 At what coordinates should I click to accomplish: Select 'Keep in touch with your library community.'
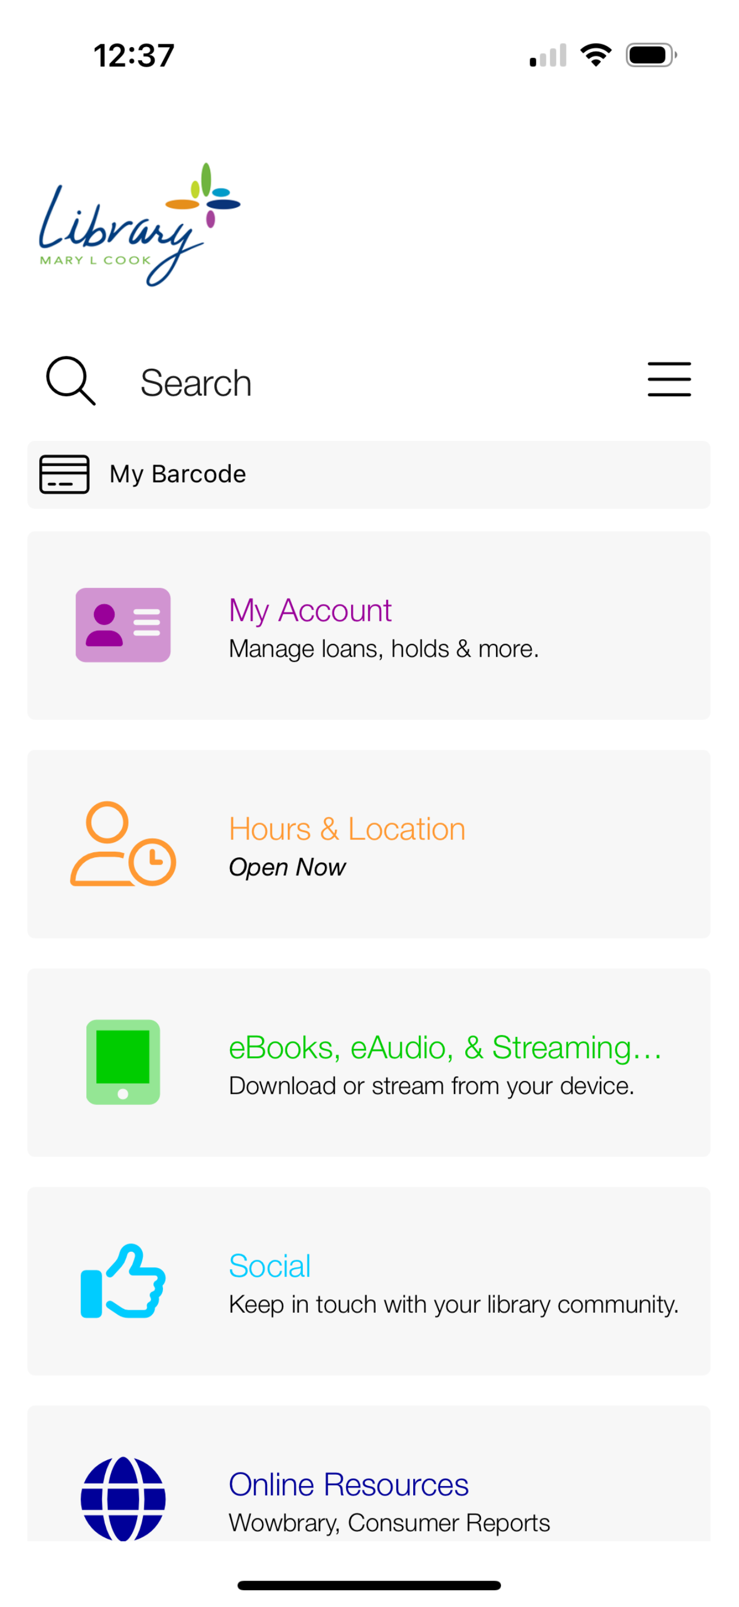tap(453, 1304)
